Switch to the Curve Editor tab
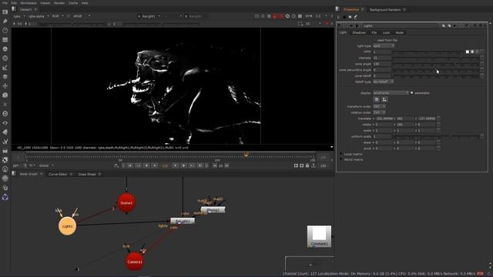This screenshot has height=277, width=493. tap(58, 174)
